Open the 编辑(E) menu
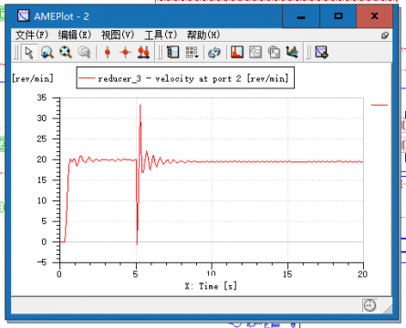This screenshot has height=328, width=406. point(75,35)
